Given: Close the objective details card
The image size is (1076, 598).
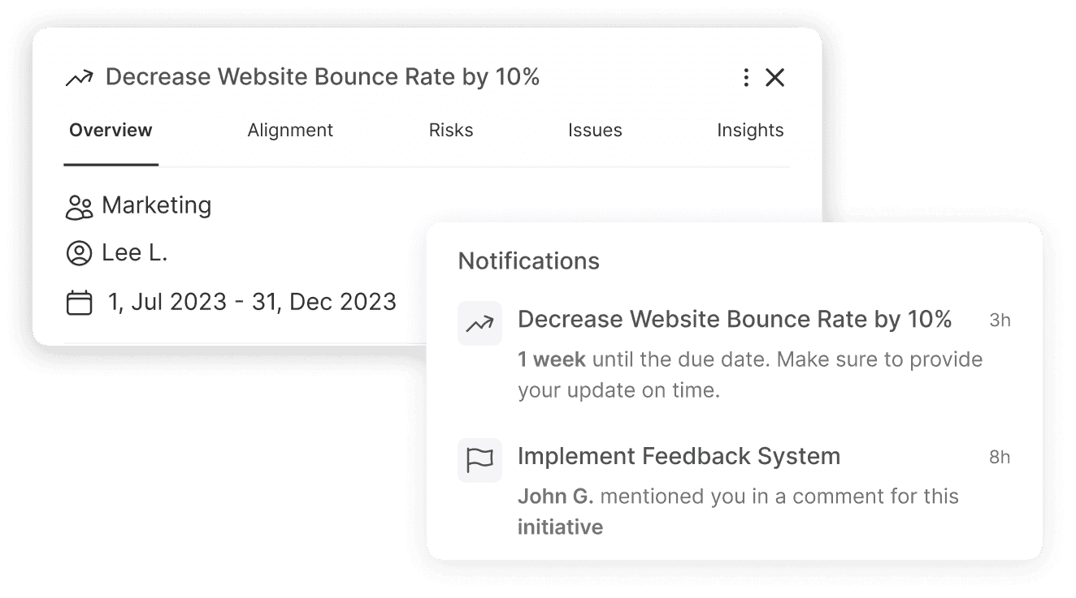Looking at the screenshot, I should [775, 77].
